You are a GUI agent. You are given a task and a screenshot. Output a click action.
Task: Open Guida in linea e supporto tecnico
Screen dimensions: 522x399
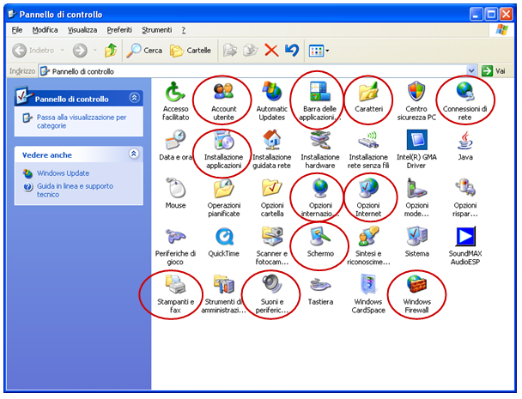pyautogui.click(x=75, y=190)
